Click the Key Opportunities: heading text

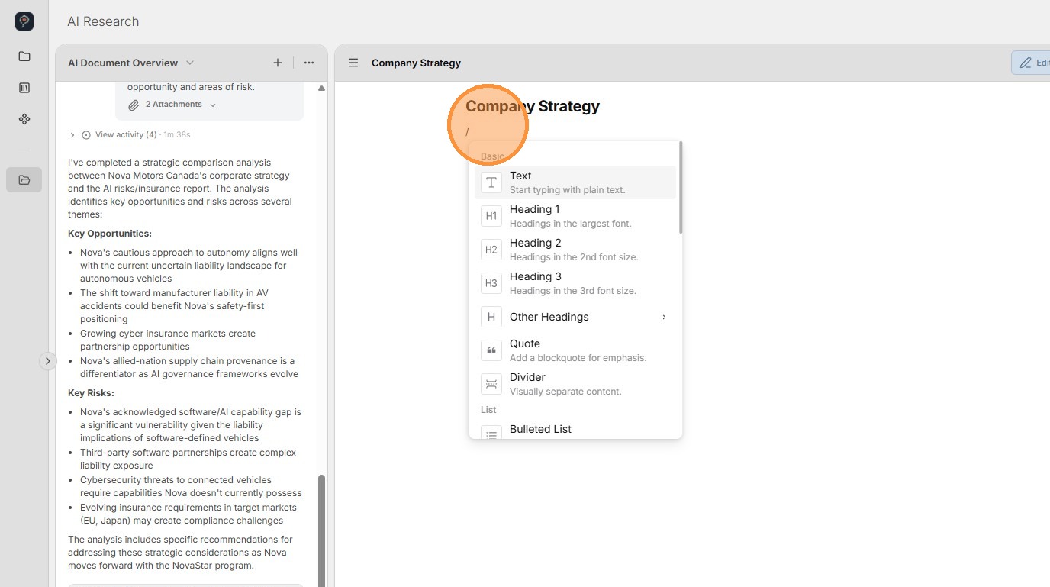(x=110, y=234)
